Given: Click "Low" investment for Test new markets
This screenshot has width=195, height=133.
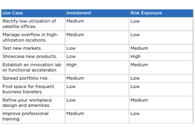Looking at the screenshot, I should coord(71,48).
